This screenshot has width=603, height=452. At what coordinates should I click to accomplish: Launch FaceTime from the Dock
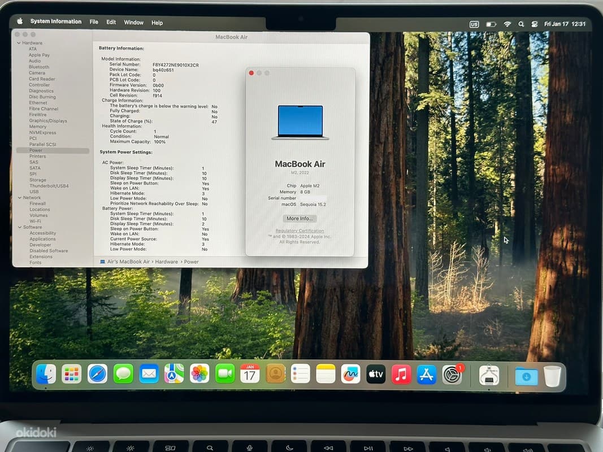pos(225,374)
